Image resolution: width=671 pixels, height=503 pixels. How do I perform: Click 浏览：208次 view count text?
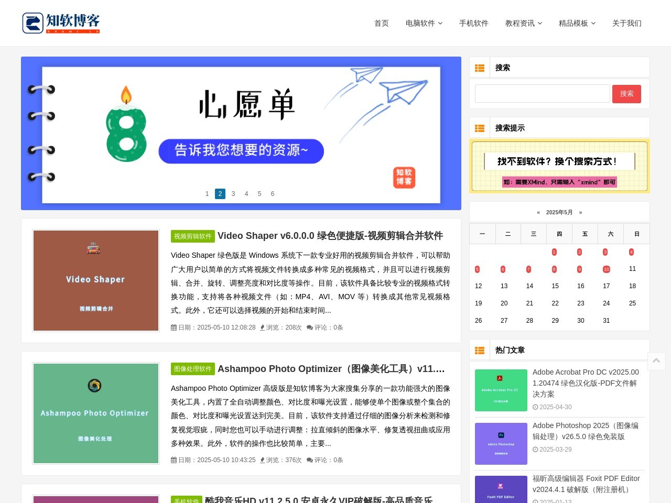284,327
